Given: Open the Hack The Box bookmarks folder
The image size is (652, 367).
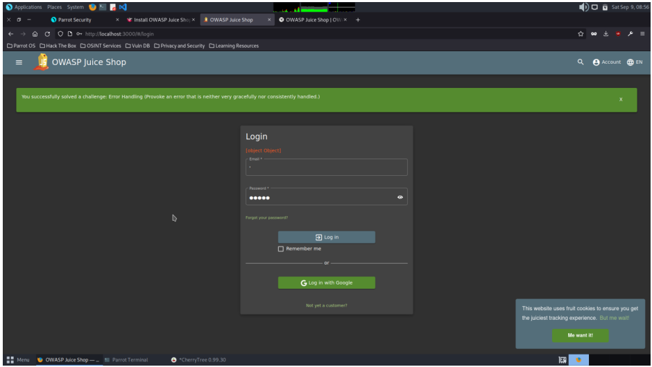Looking at the screenshot, I should [x=58, y=46].
